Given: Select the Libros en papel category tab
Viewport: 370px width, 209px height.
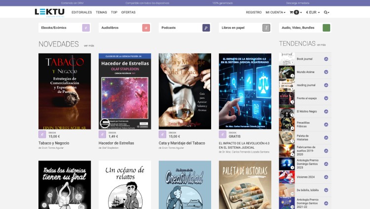Looking at the screenshot, I should click(x=245, y=28).
